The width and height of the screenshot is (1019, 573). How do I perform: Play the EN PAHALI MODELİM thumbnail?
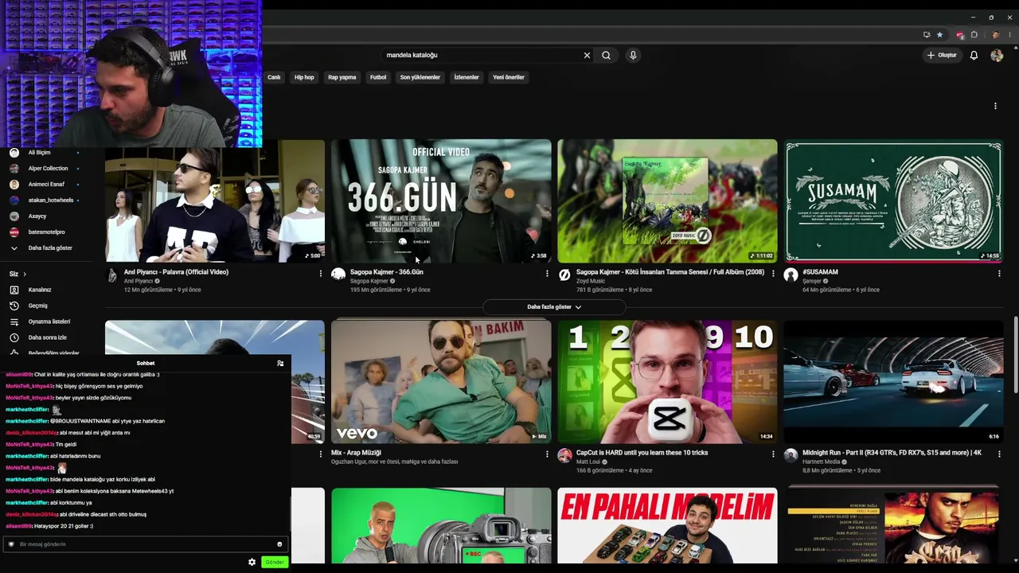coord(667,525)
